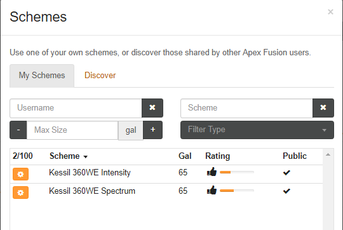Focus the Username input field
Viewport: 343px width, 230px height.
tap(76, 108)
